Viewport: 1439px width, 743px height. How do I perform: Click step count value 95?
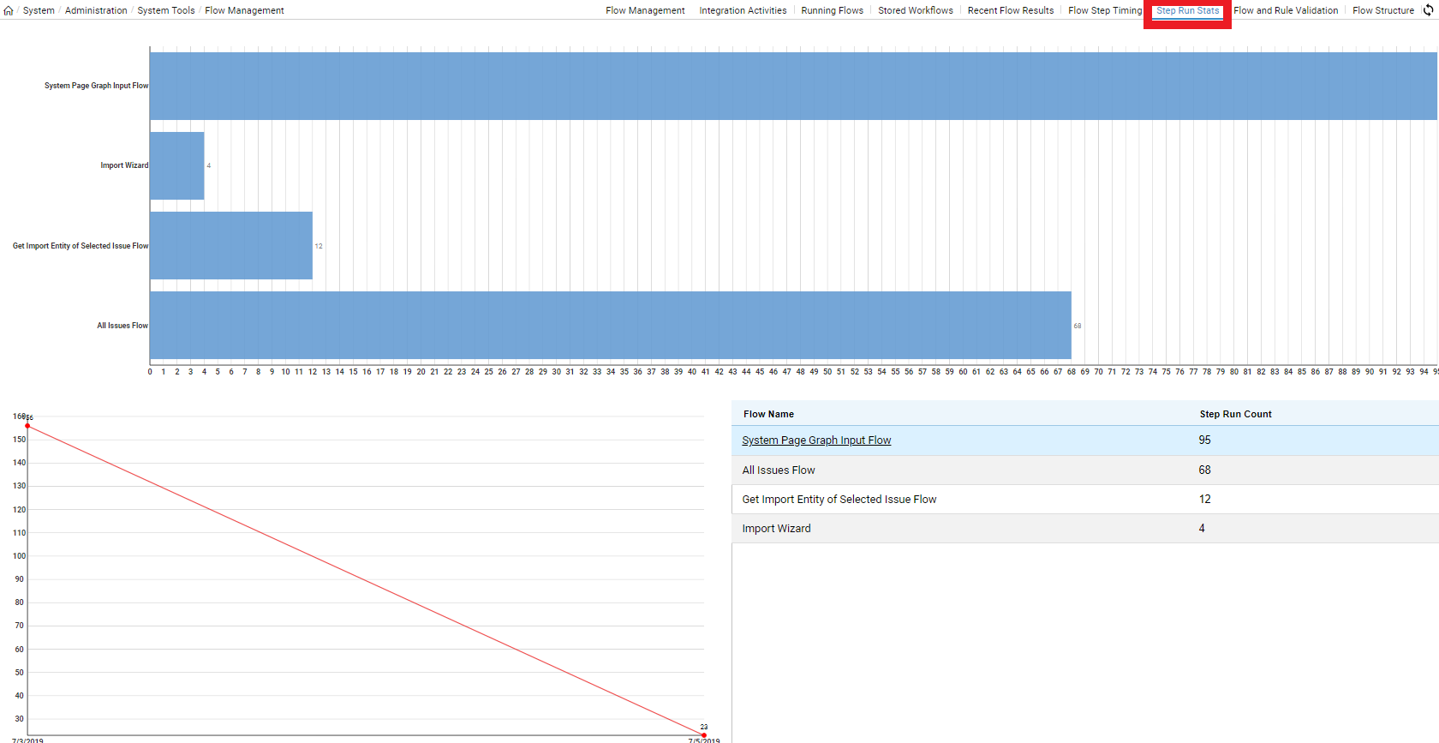pos(1204,440)
